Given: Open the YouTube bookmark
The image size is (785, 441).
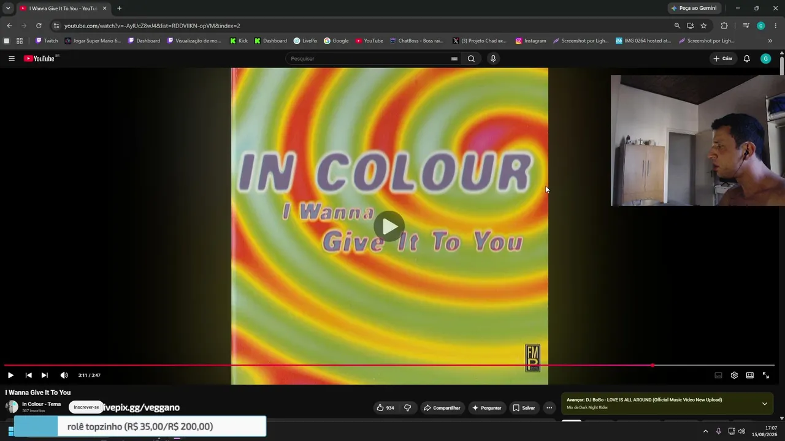Looking at the screenshot, I should click(x=369, y=41).
